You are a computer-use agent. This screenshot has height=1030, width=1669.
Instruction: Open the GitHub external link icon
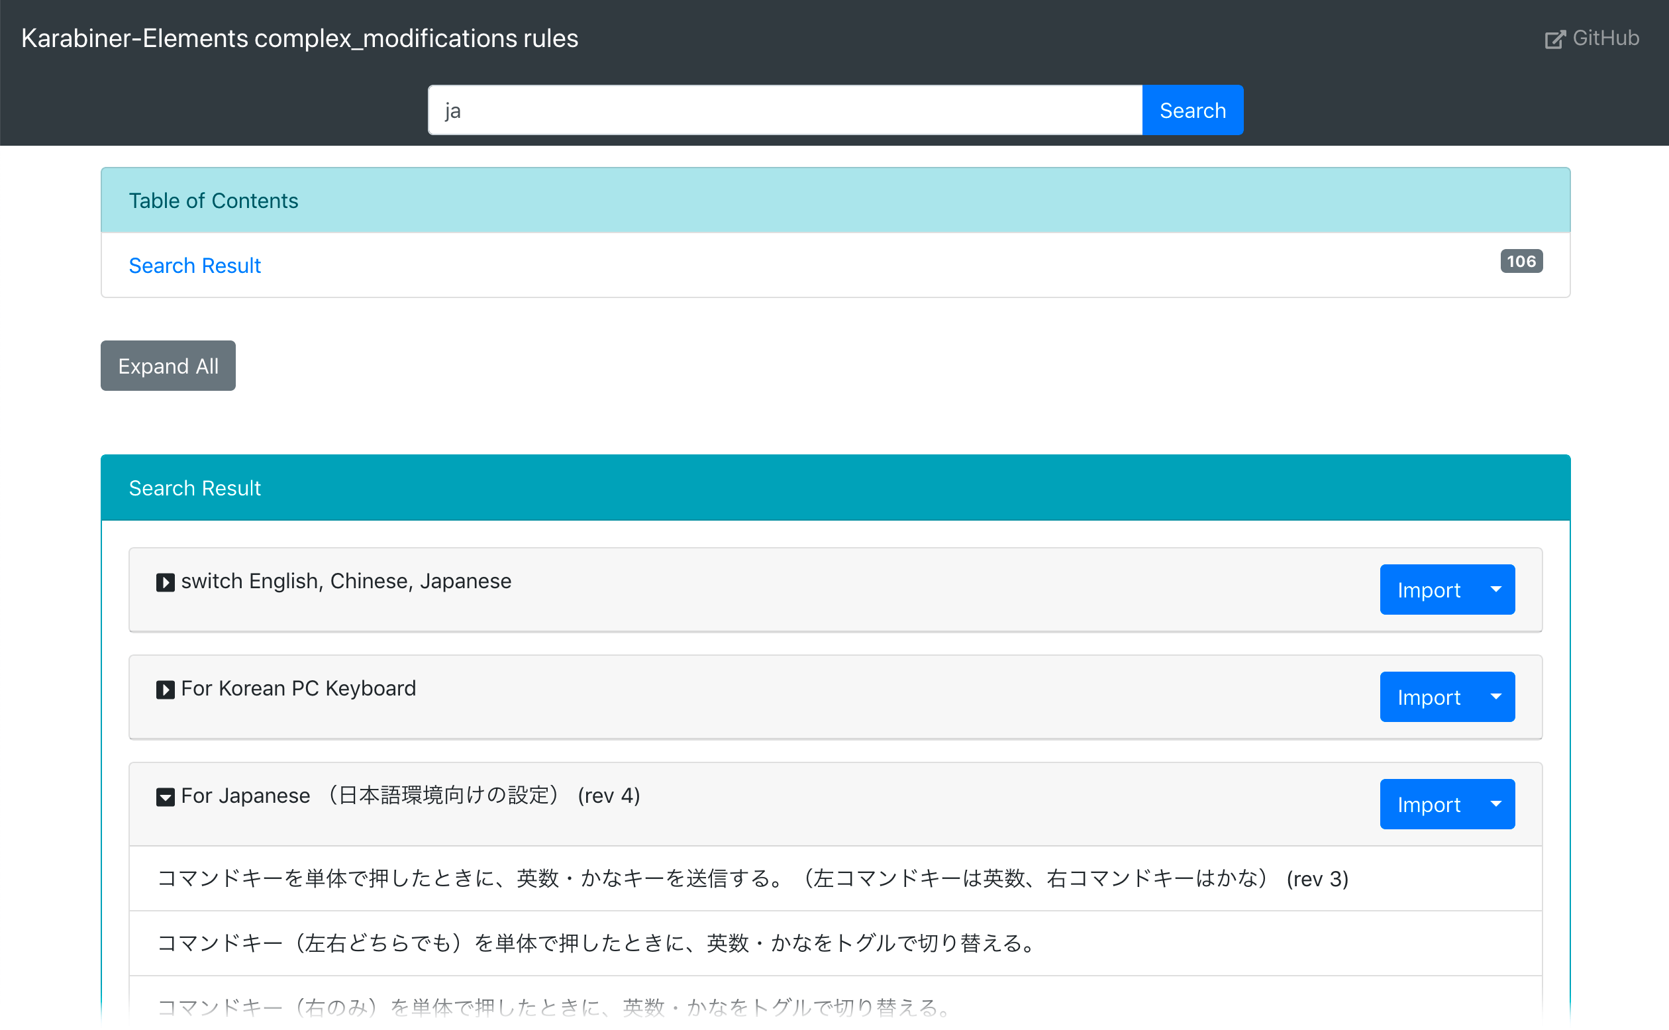pos(1554,40)
